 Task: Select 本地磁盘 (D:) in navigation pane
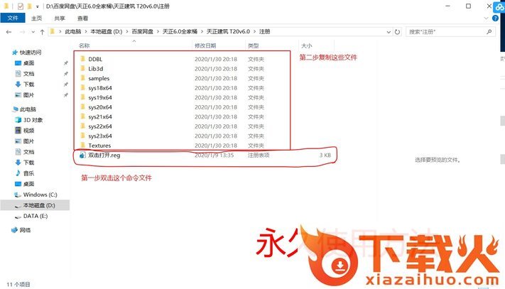(39, 205)
